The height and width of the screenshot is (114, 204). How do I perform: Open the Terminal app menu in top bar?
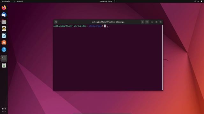pos(18,1)
